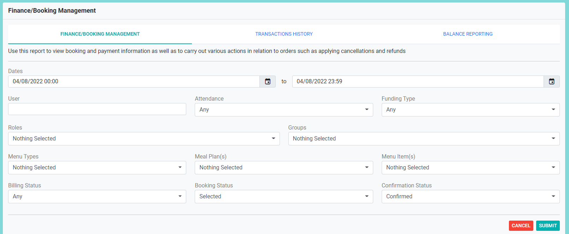Open the start date calendar picker
The height and width of the screenshot is (234, 569).
click(x=268, y=82)
